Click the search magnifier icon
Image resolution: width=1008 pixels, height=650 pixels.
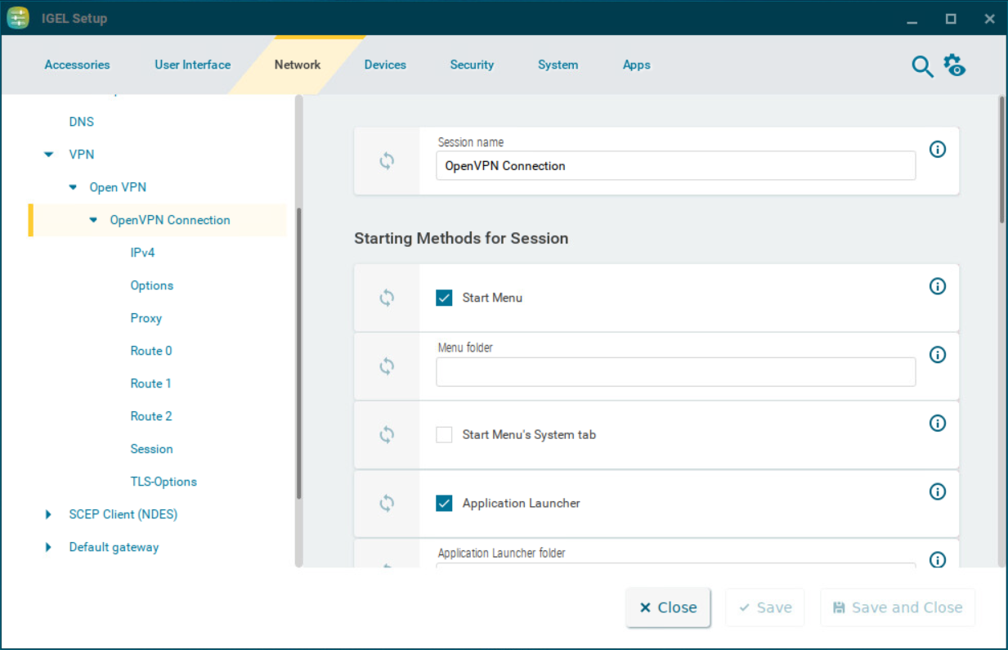point(922,67)
